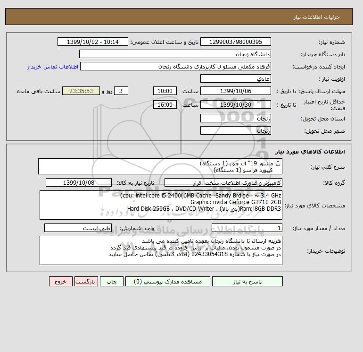Click the deadline time field 10:00
This screenshot has width=363, height=352.
tap(165, 91)
